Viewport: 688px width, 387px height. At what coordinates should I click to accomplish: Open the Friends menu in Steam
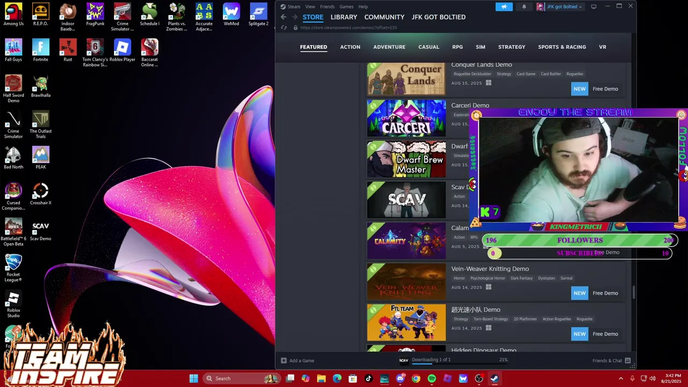click(327, 6)
